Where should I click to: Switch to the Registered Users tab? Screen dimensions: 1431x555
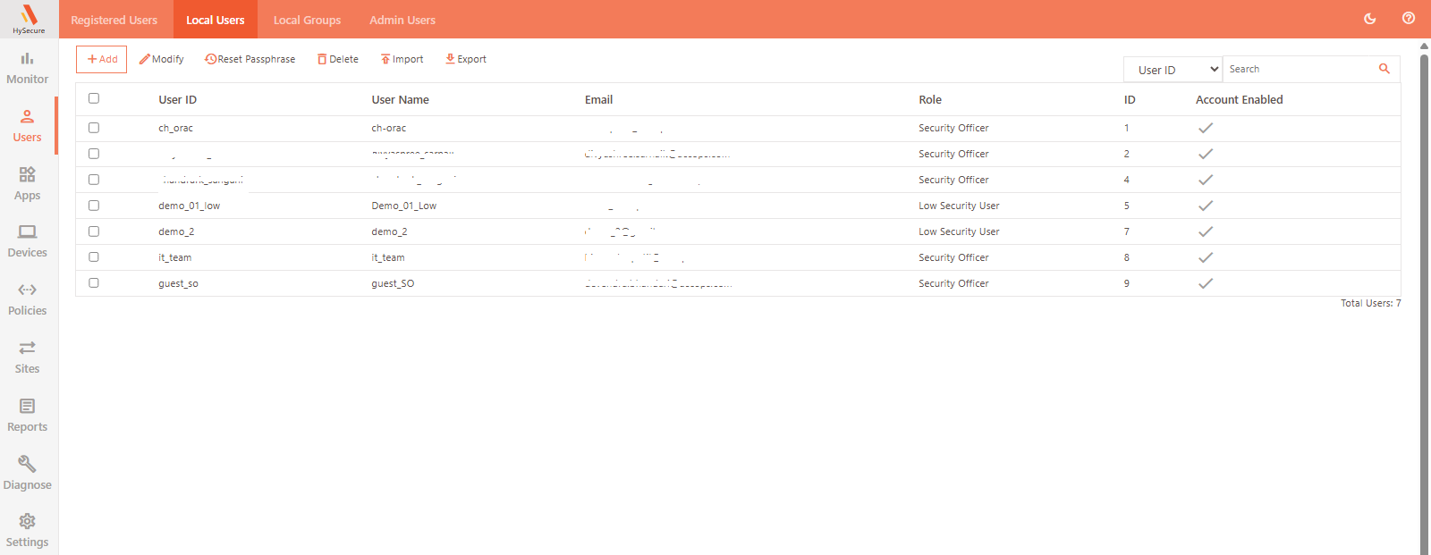pyautogui.click(x=114, y=20)
